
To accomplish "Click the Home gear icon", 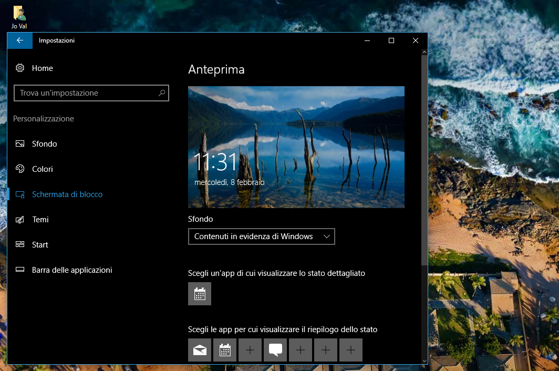I will point(19,68).
